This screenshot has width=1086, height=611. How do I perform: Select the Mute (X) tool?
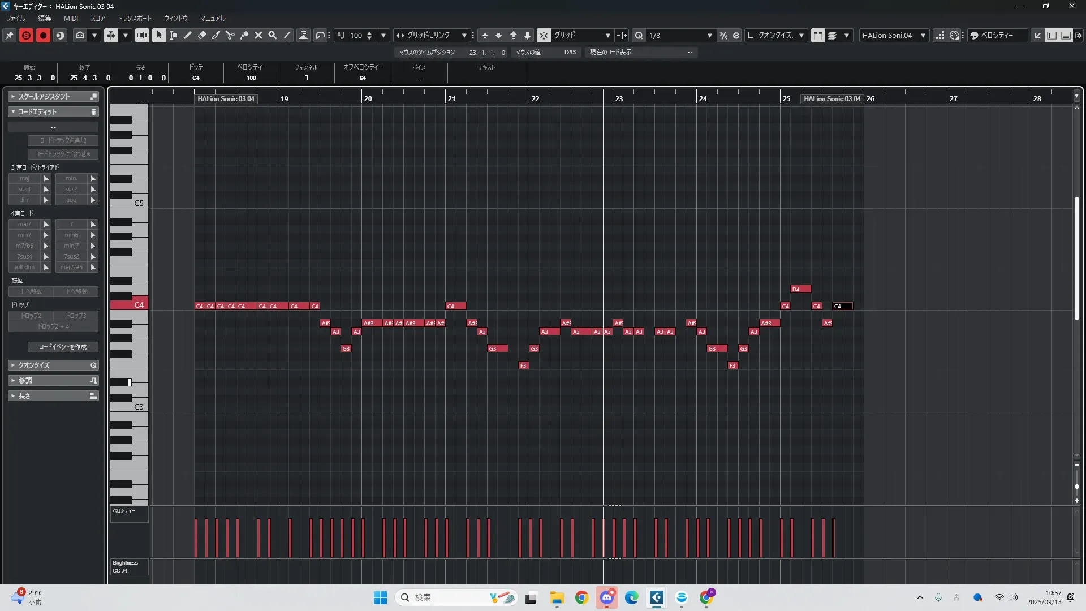click(258, 35)
